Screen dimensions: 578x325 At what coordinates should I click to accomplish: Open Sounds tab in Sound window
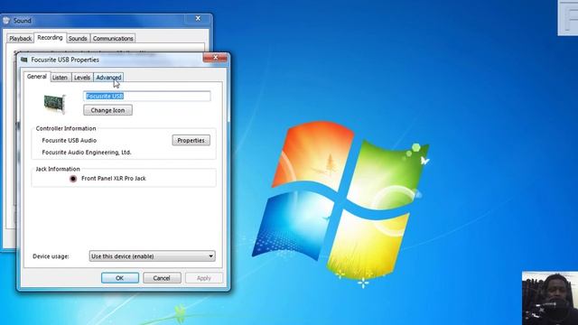pyautogui.click(x=78, y=38)
